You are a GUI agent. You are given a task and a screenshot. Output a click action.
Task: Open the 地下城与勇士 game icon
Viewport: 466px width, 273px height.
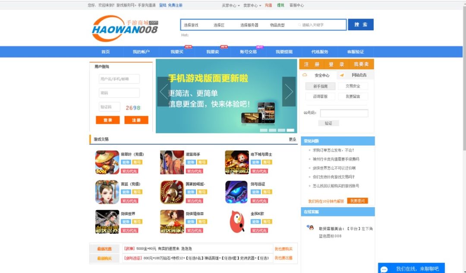tap(237, 162)
